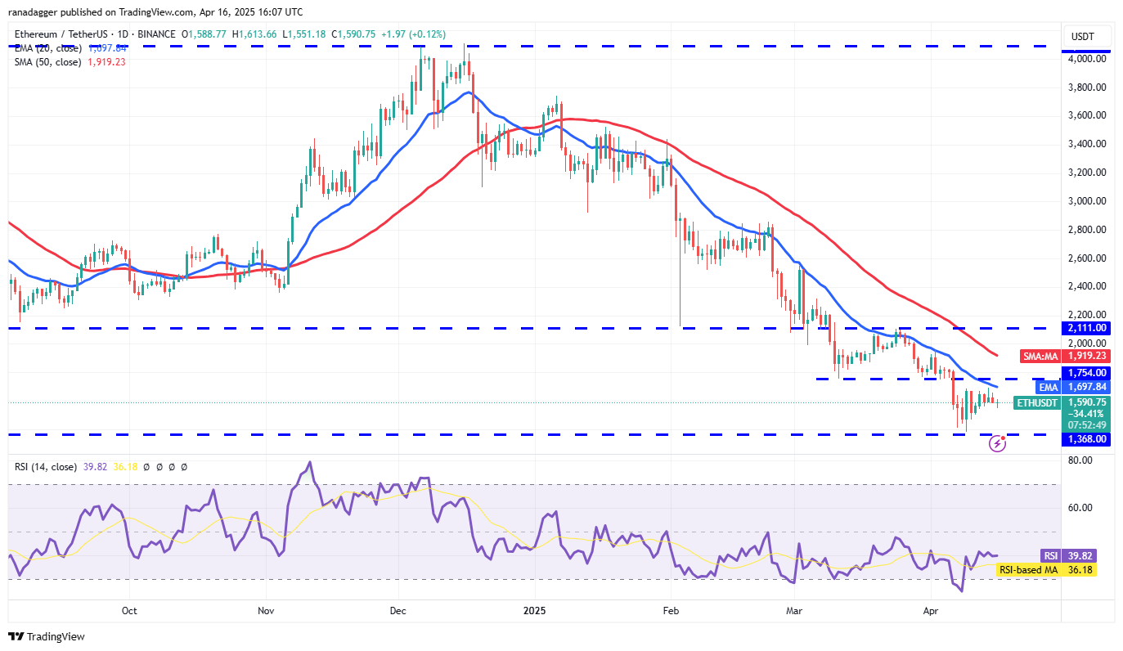Screen dimensions: 1123x651
Task: Click the lightning event marker icon on the chart
Action: [x=998, y=443]
